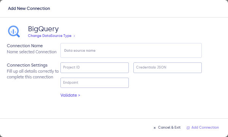
Task: Click the Credentials JSON input field
Action: click(168, 68)
